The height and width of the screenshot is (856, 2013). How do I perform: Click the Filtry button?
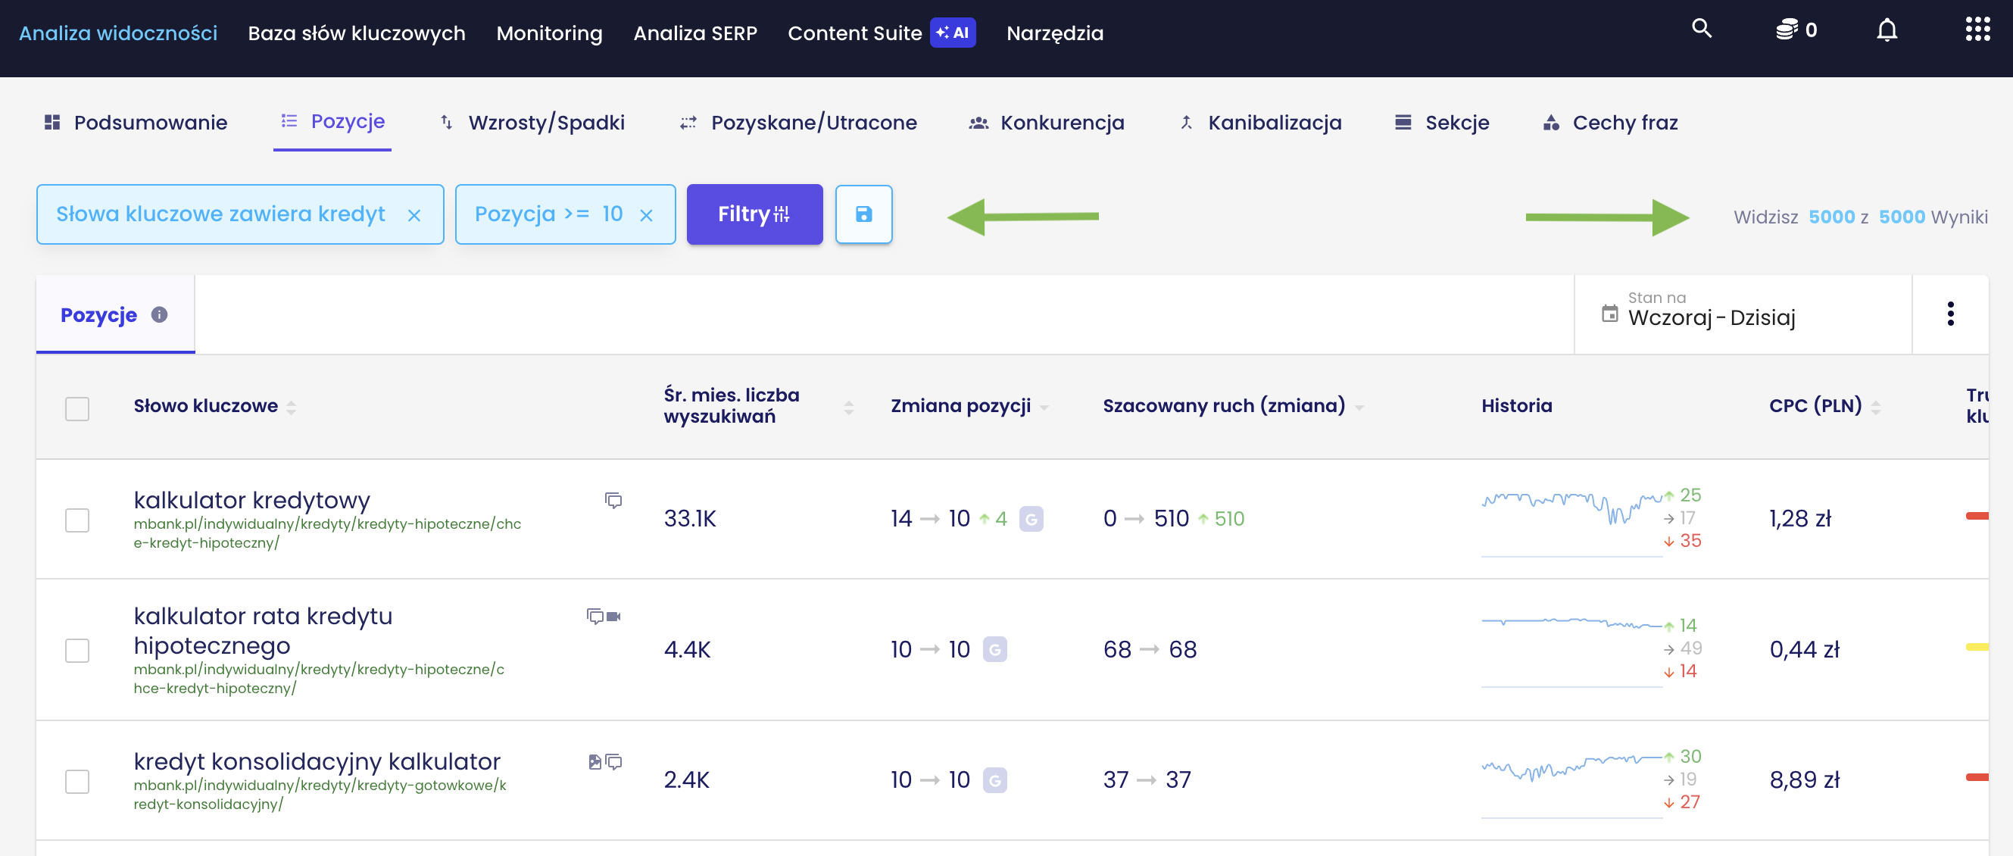754,214
